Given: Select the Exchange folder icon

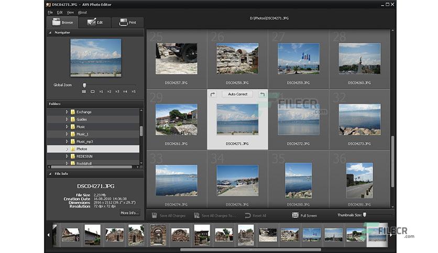Looking at the screenshot, I should tap(73, 112).
